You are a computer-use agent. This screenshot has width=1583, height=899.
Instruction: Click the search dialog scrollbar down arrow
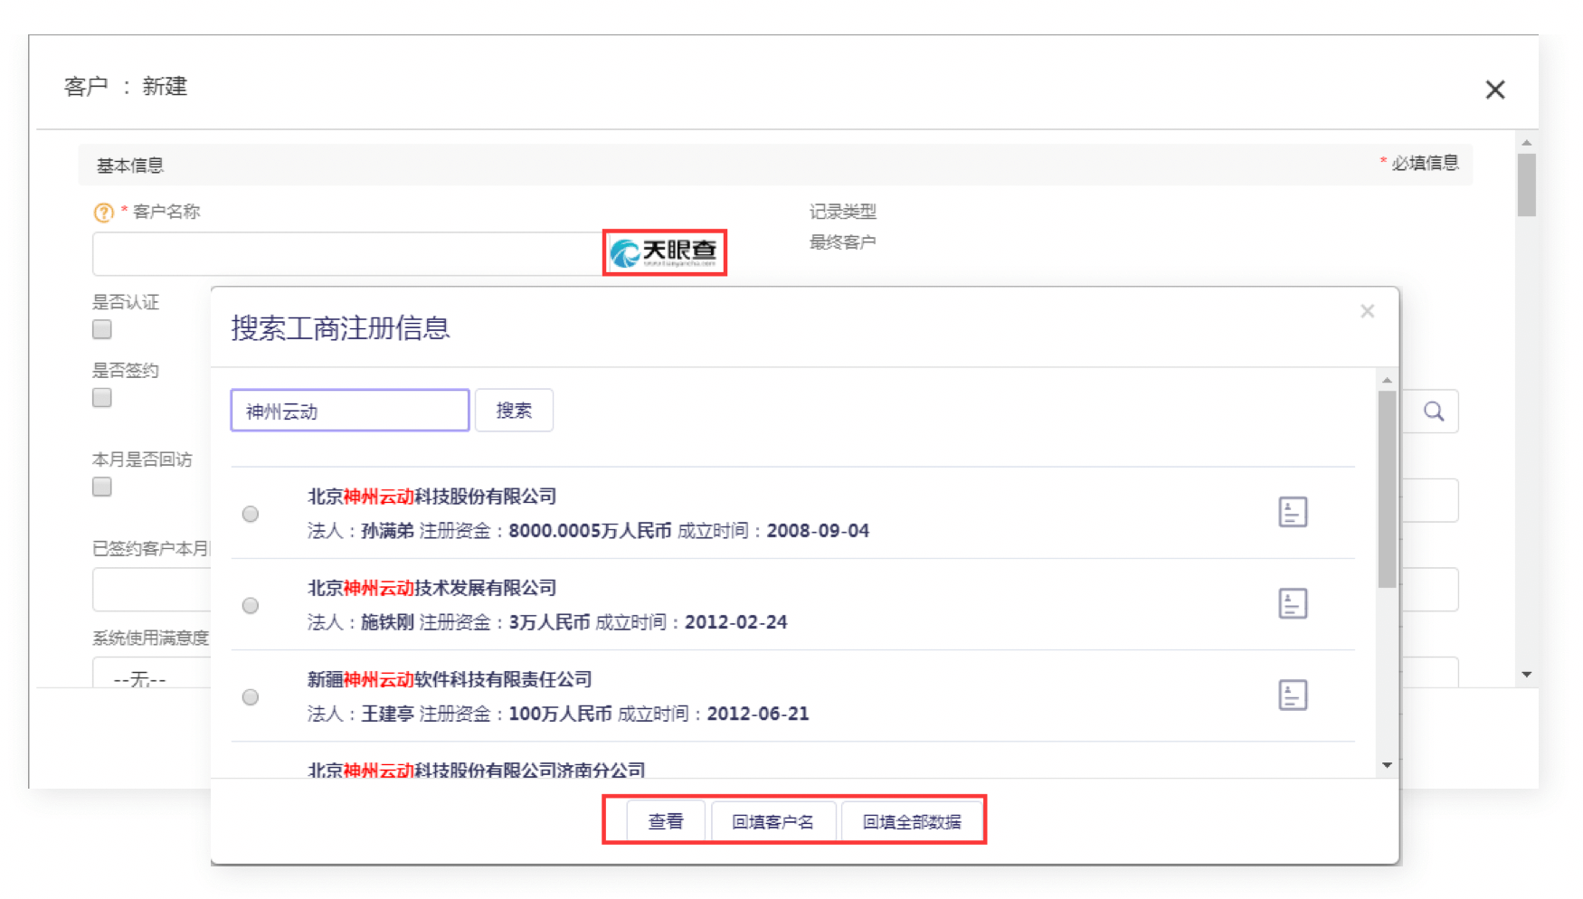click(x=1387, y=765)
